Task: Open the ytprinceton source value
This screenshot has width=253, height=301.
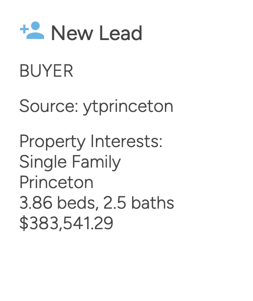Action: coord(128,107)
